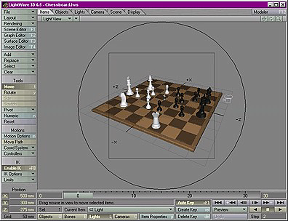288x221 pixels.
Task: Toggle the X position axis button
Action: coord(5,196)
